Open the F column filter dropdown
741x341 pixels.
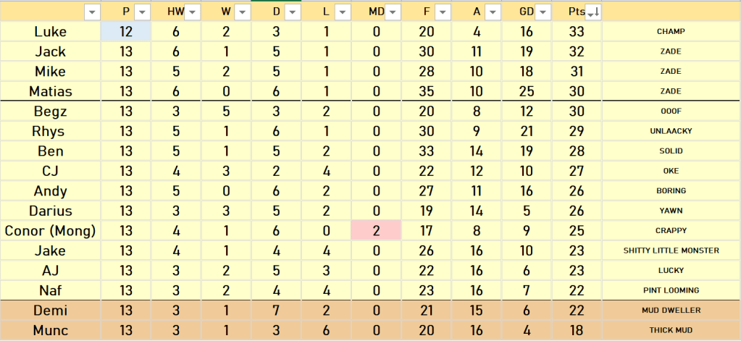point(443,12)
